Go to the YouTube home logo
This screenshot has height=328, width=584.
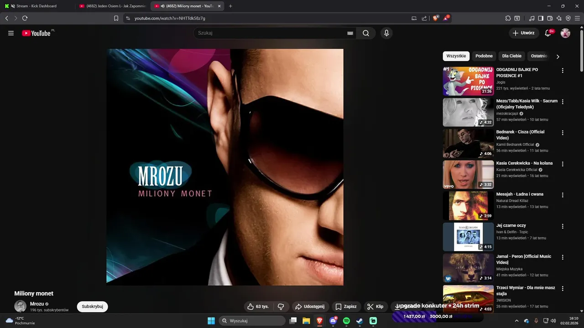tap(36, 33)
